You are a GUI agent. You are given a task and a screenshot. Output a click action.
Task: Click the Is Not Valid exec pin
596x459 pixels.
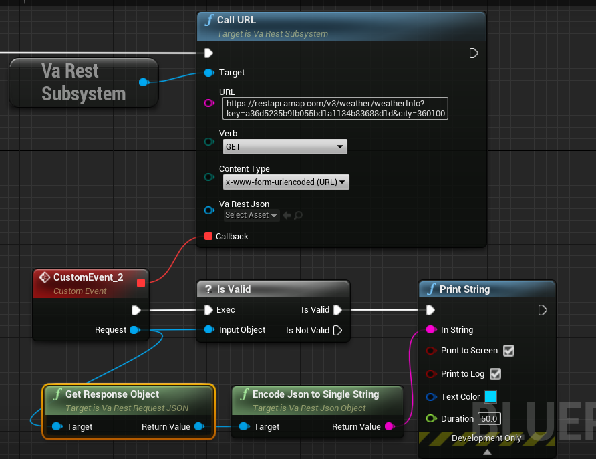click(337, 330)
